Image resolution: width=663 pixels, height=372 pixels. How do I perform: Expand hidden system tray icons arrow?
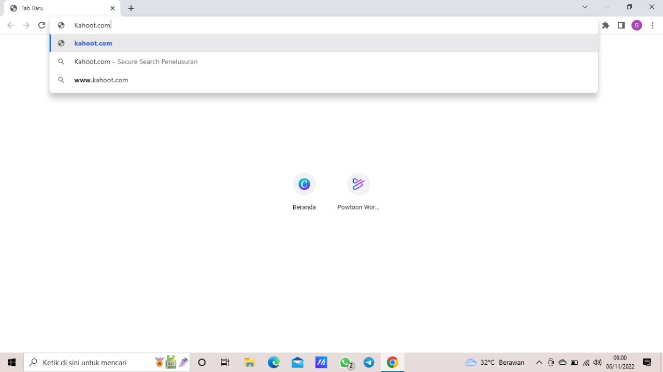click(x=539, y=363)
